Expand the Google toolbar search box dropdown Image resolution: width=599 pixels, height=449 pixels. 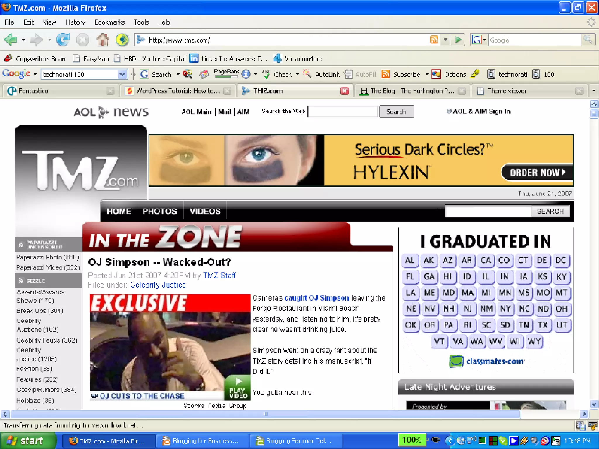coord(122,74)
